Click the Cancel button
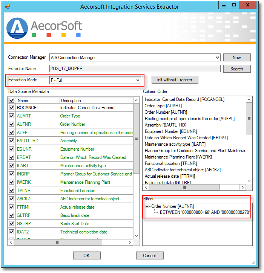 [150, 255]
